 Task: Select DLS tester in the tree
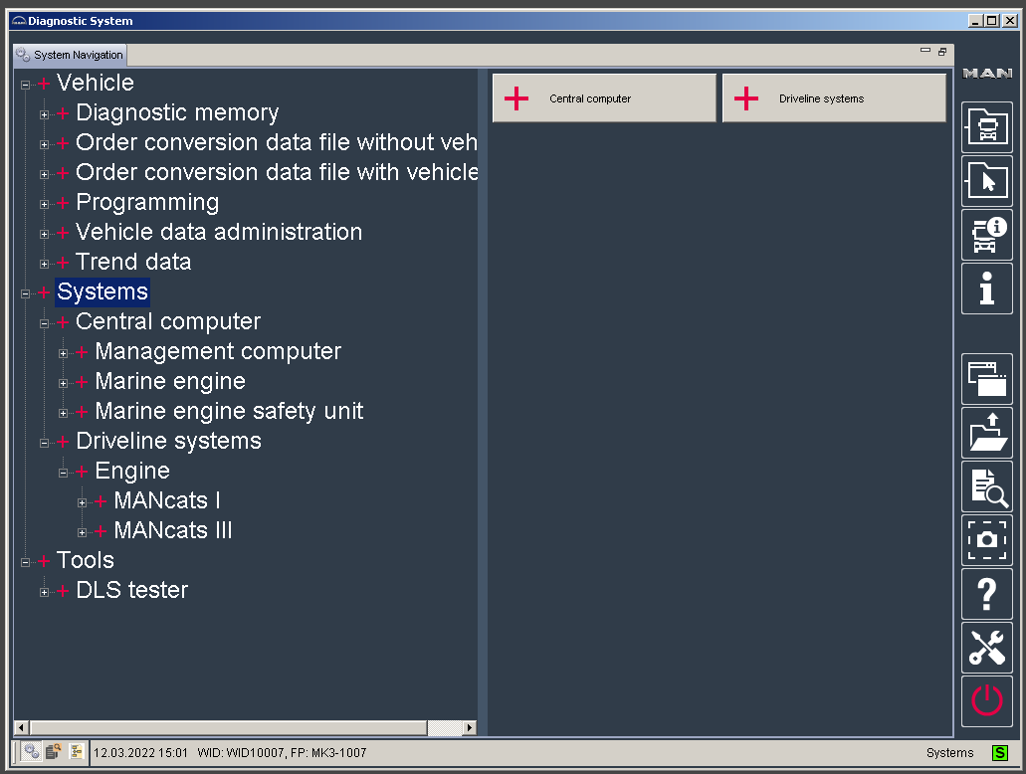(x=131, y=591)
